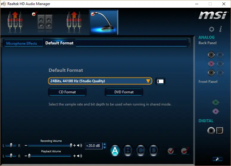
Task: Apply the DVD Format preset
Action: (x=124, y=92)
